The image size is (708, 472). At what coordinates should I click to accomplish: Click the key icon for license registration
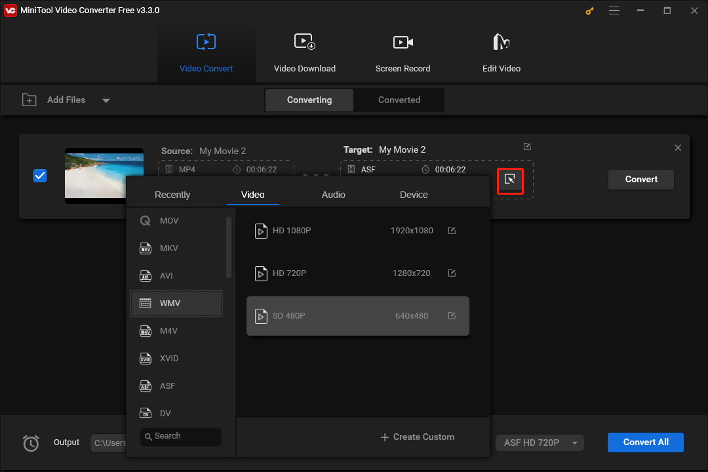(x=589, y=10)
